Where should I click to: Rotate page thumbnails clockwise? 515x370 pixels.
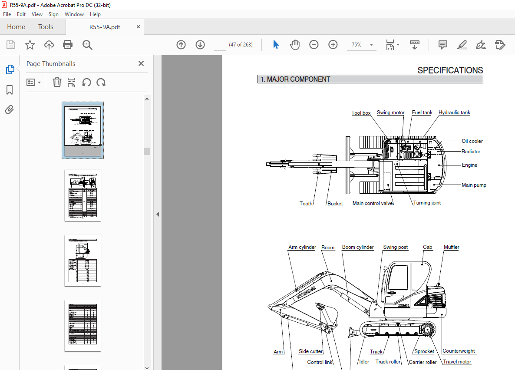[x=101, y=82]
